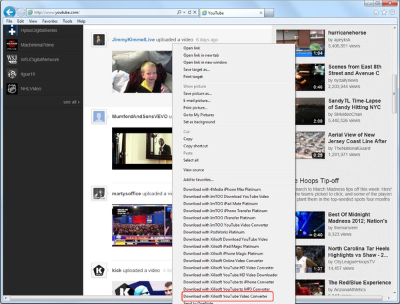400x304 pixels.
Task: Open ligue1fr channel icon
Action: pyautogui.click(x=12, y=74)
